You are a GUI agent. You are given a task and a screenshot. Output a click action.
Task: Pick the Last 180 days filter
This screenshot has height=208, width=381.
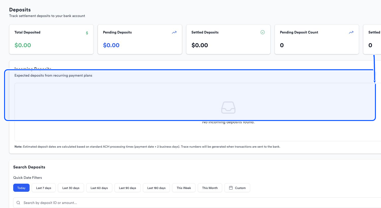click(156, 188)
